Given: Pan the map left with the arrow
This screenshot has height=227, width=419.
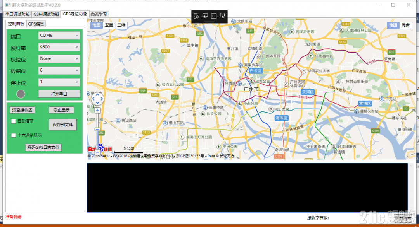Looking at the screenshot, I should coord(93,99).
